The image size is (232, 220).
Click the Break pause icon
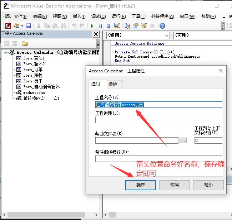100,26
